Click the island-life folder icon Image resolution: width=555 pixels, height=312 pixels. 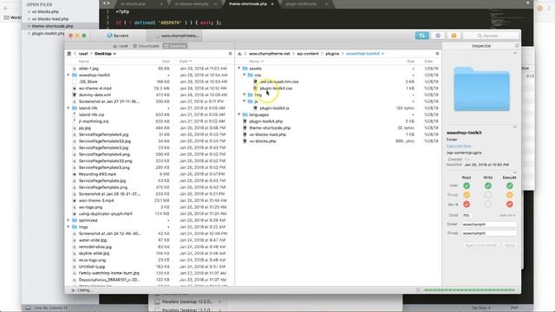click(75, 107)
